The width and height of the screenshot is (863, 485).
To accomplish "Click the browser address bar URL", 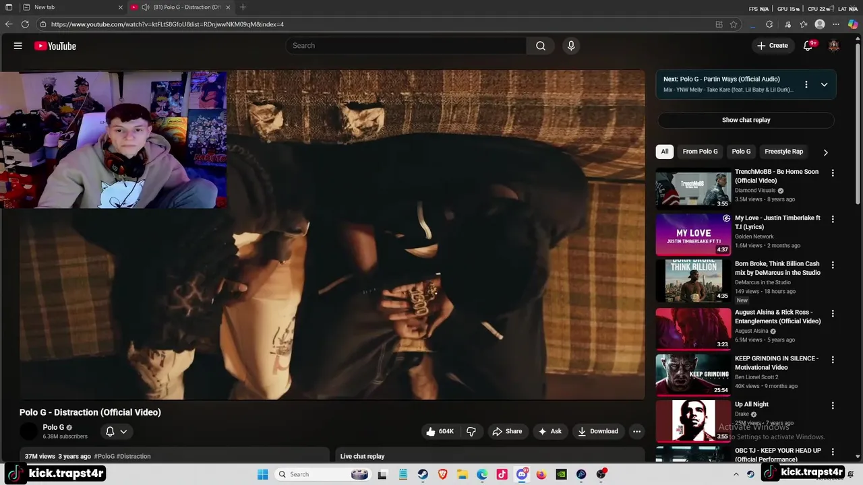I will click(167, 24).
